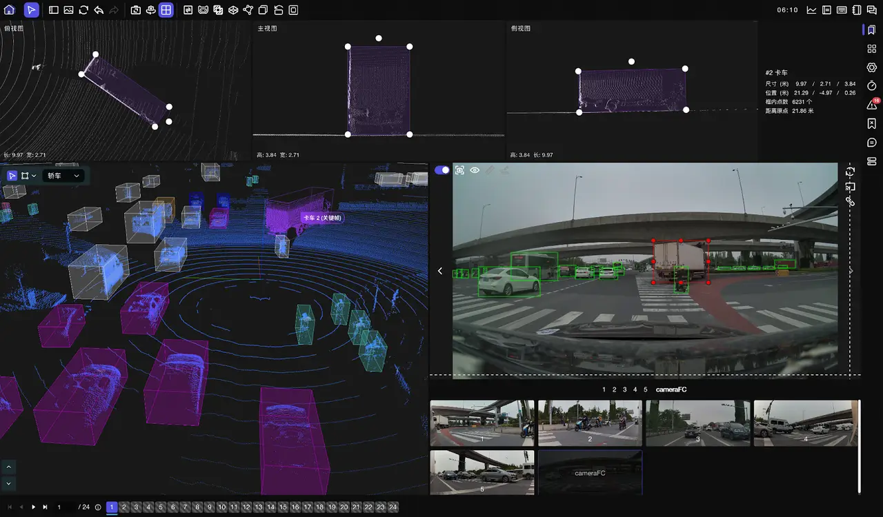Click the 卡车 2 (关键帧) label in 3D view
Image resolution: width=883 pixels, height=517 pixels.
pos(322,218)
